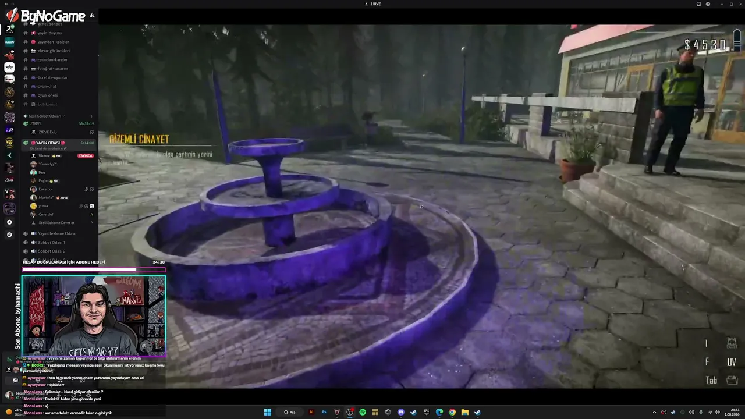Open Google Chrome from the taskbar

coord(452,412)
